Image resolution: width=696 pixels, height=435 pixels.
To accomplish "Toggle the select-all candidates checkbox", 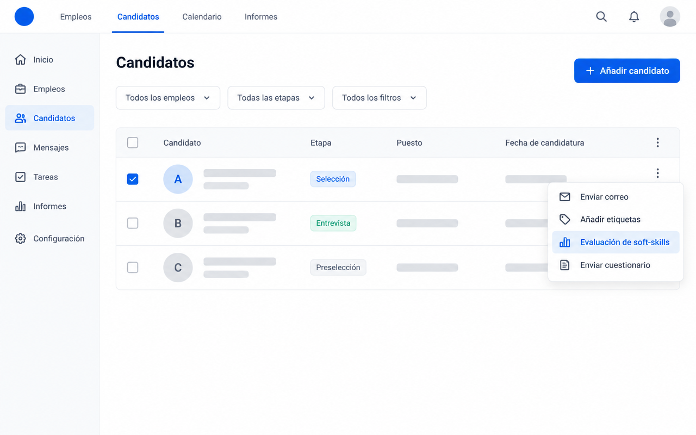I will (x=133, y=142).
